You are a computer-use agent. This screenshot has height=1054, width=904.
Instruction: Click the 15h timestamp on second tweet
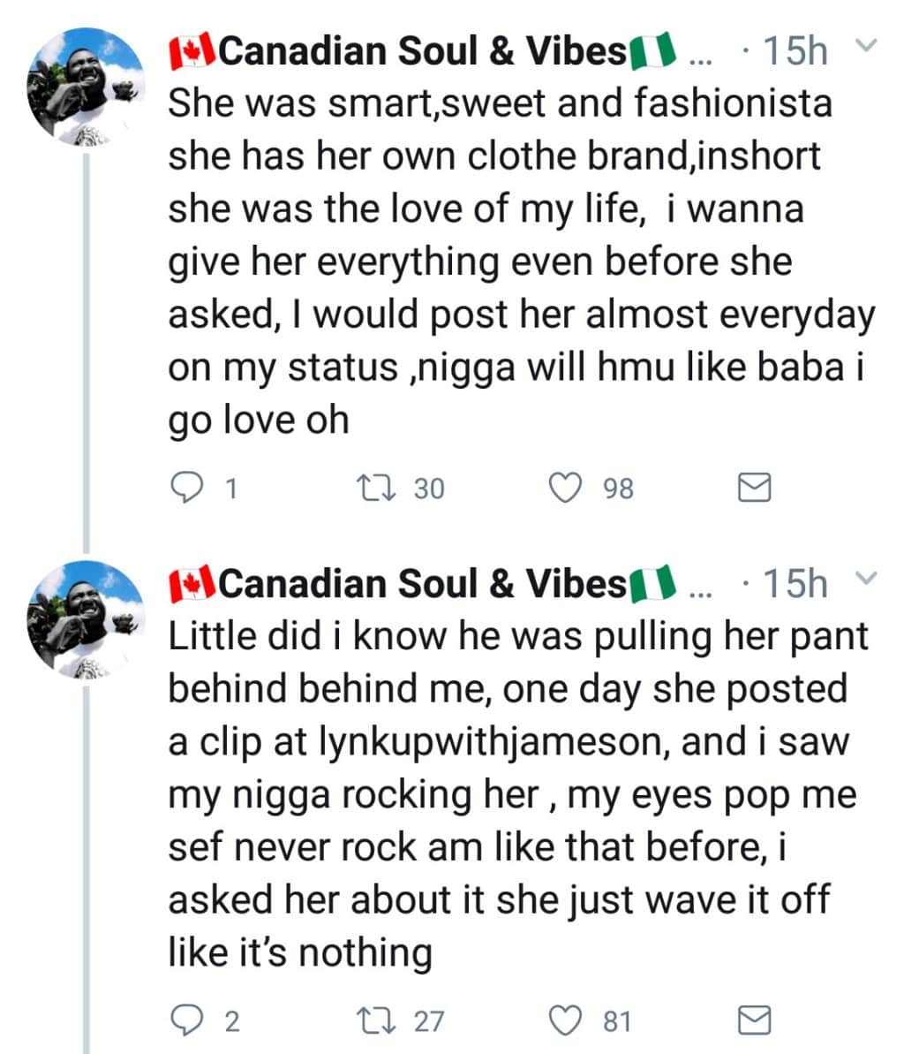pyautogui.click(x=795, y=585)
